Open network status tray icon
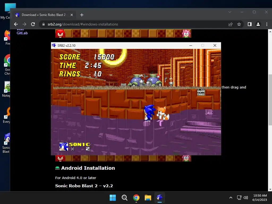The width and height of the screenshot is (272, 204). click(x=239, y=198)
